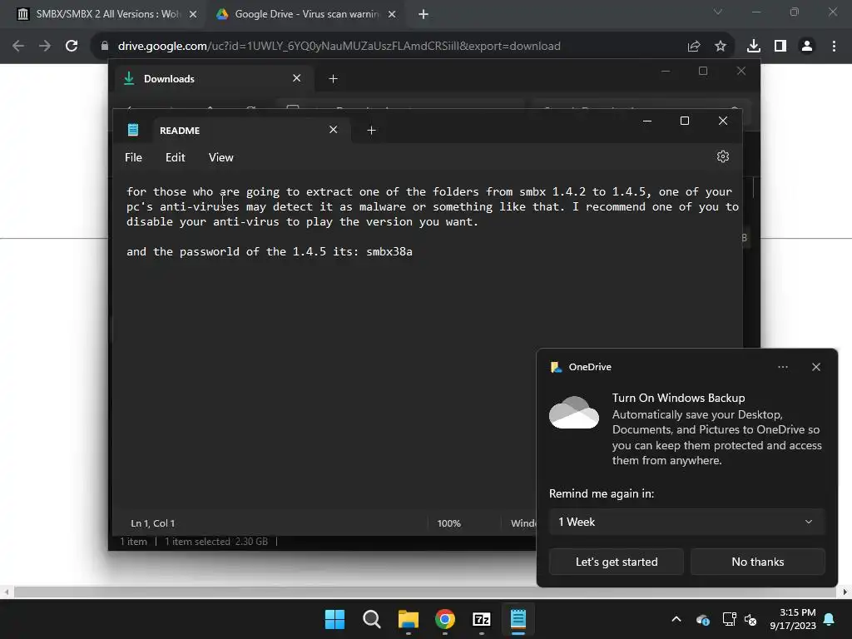
Task: Open network settings from the tray
Action: tap(729, 619)
